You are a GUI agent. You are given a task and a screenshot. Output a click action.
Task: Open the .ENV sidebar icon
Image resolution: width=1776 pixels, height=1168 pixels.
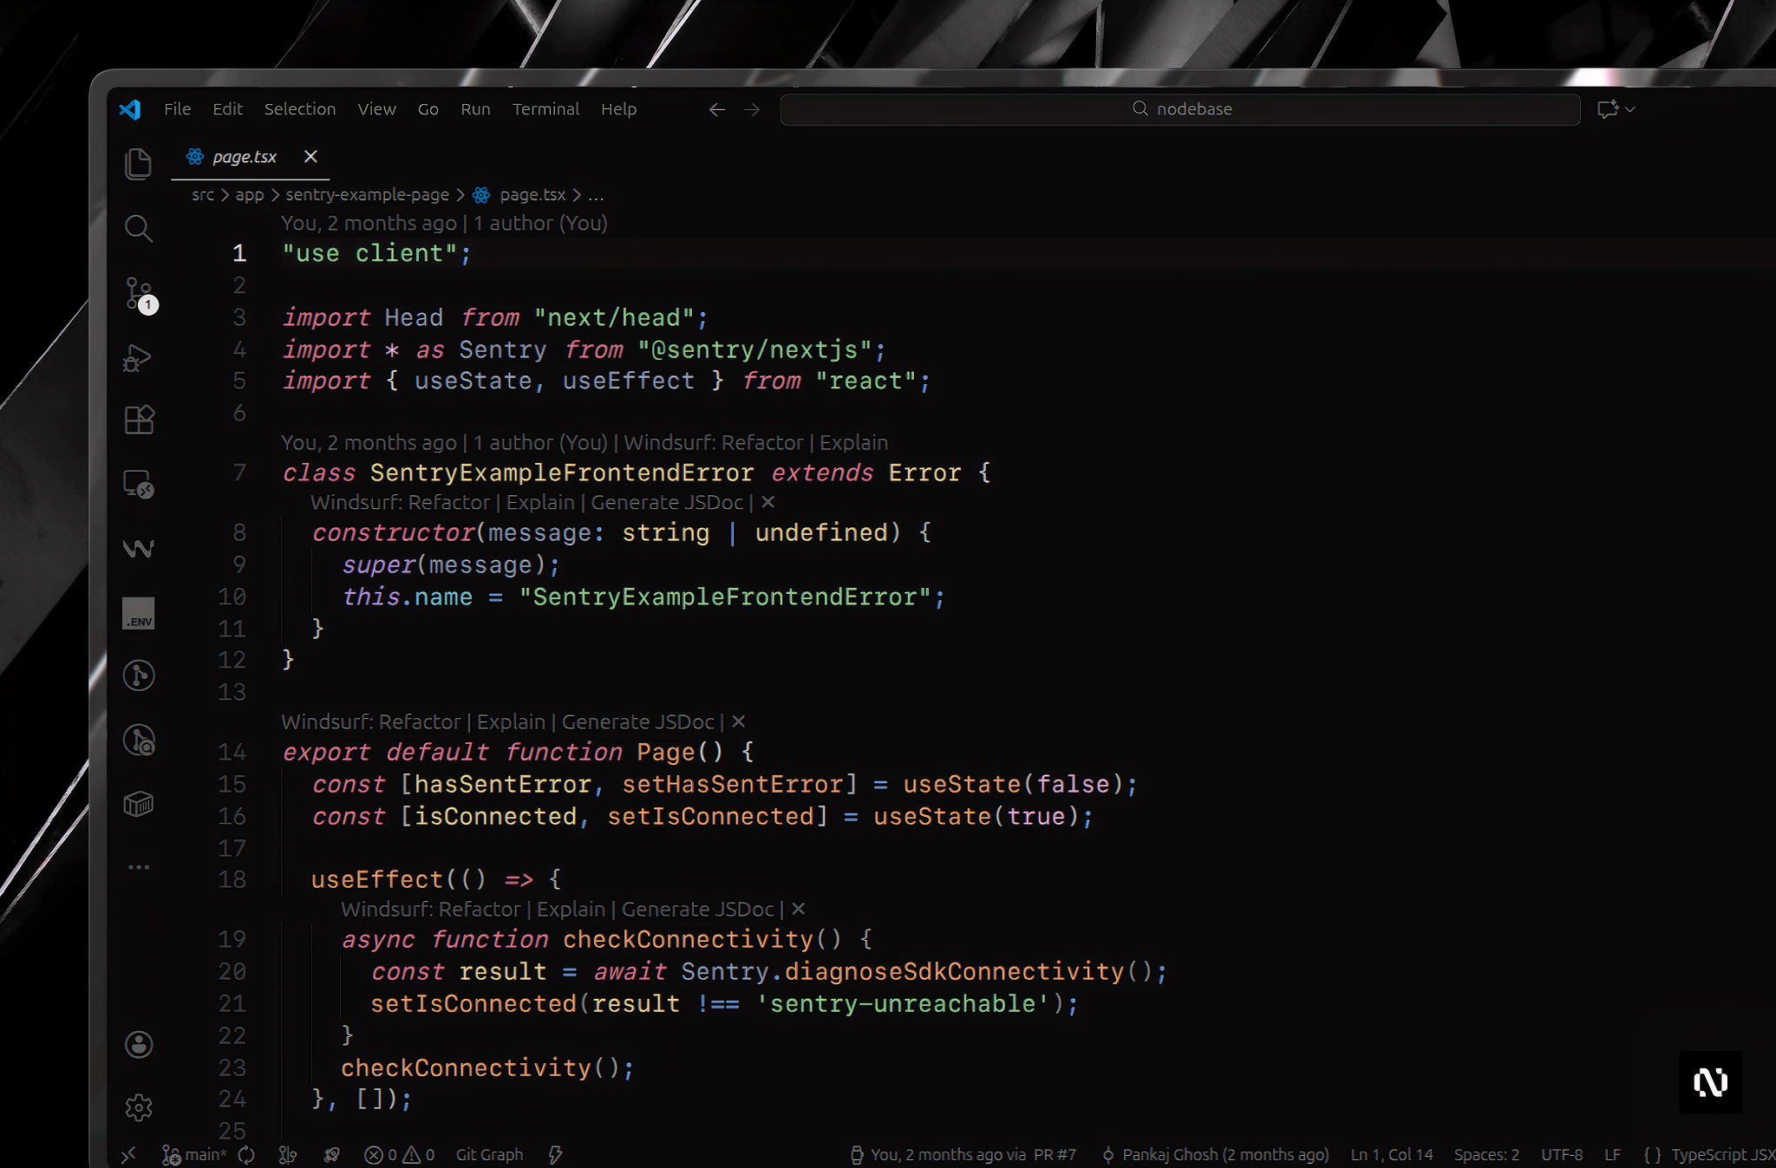click(x=139, y=613)
